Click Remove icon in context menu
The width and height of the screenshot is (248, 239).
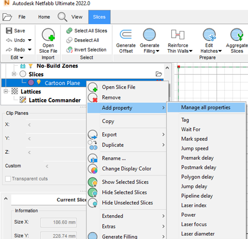click(93, 98)
